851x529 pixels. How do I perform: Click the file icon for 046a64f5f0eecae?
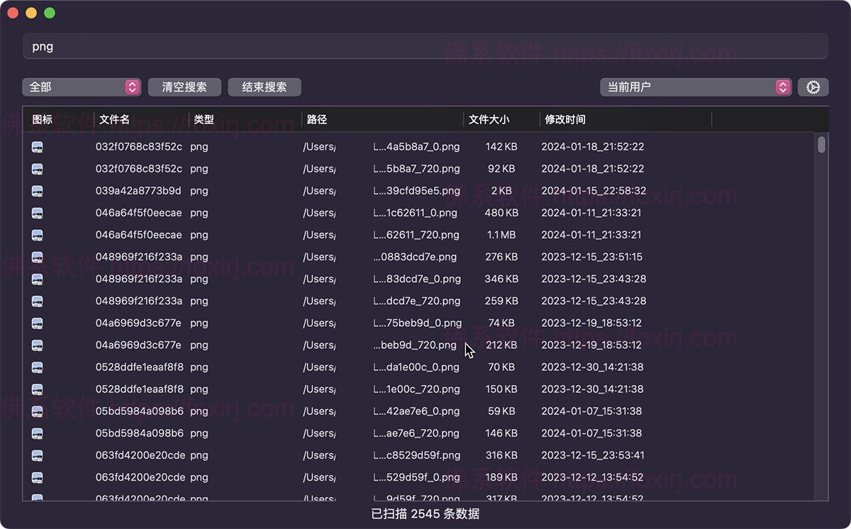(x=37, y=213)
